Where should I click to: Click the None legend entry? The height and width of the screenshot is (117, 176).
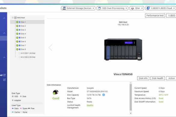tap(24, 112)
